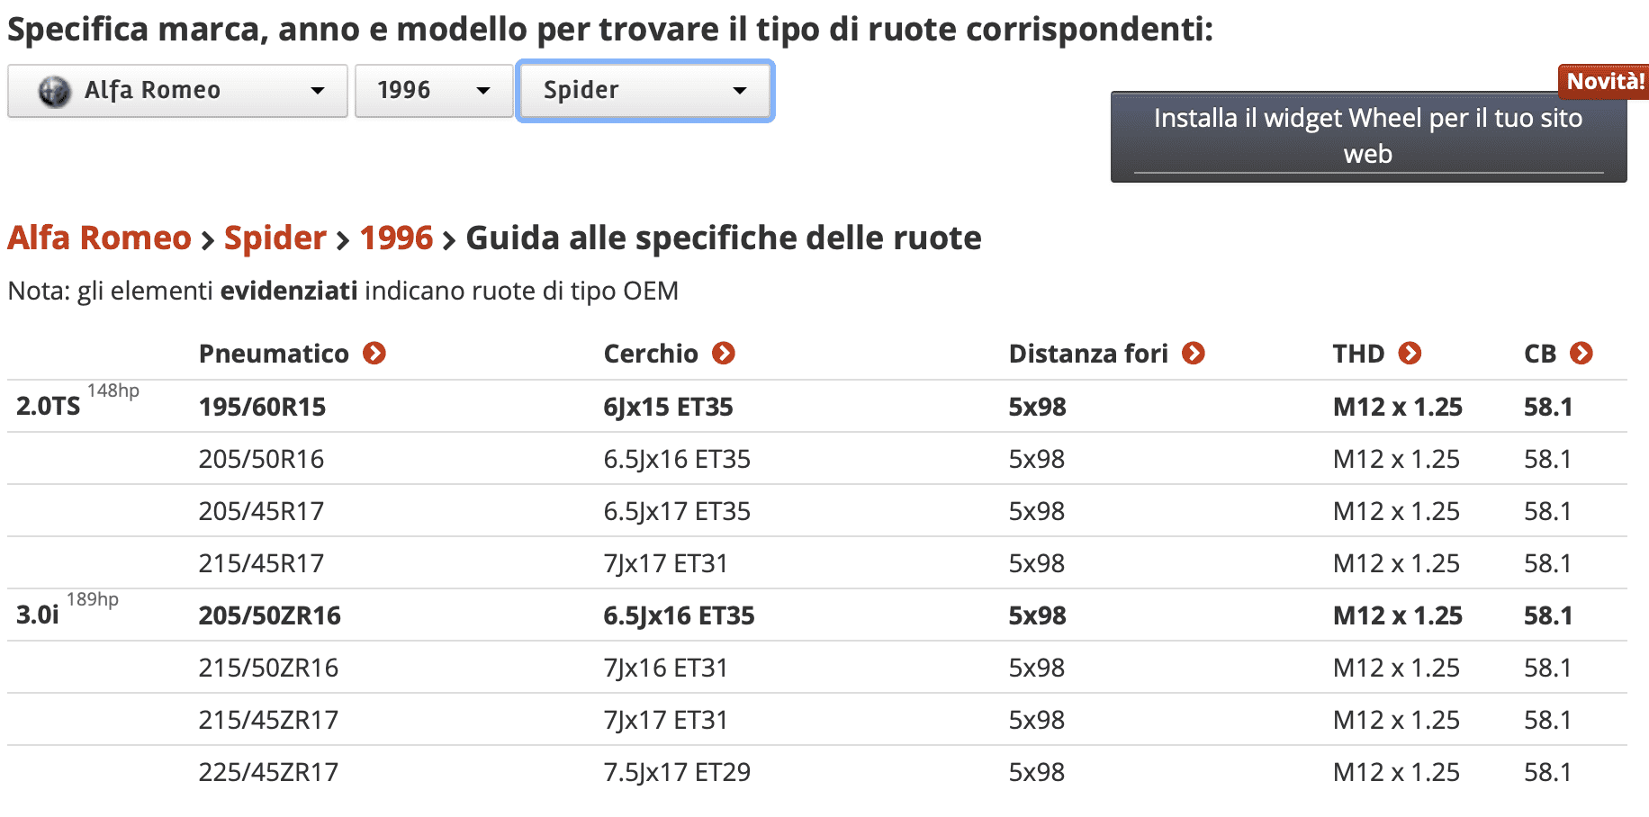Click the arrow icon beside Distanza fori
1649x817 pixels.
tap(1194, 354)
